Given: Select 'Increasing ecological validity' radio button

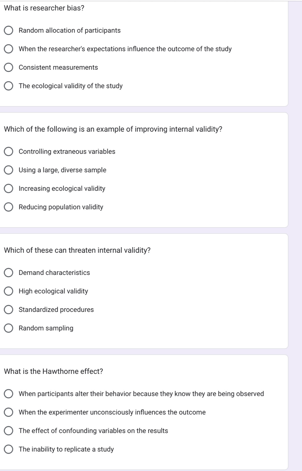Looking at the screenshot, I should coord(9,189).
